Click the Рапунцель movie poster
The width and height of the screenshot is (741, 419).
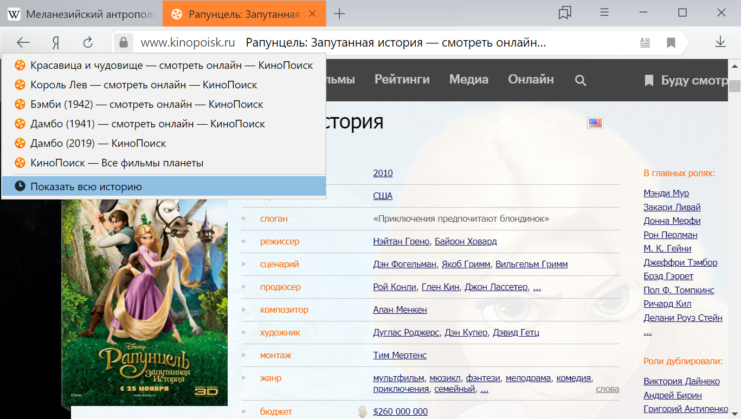point(145,302)
